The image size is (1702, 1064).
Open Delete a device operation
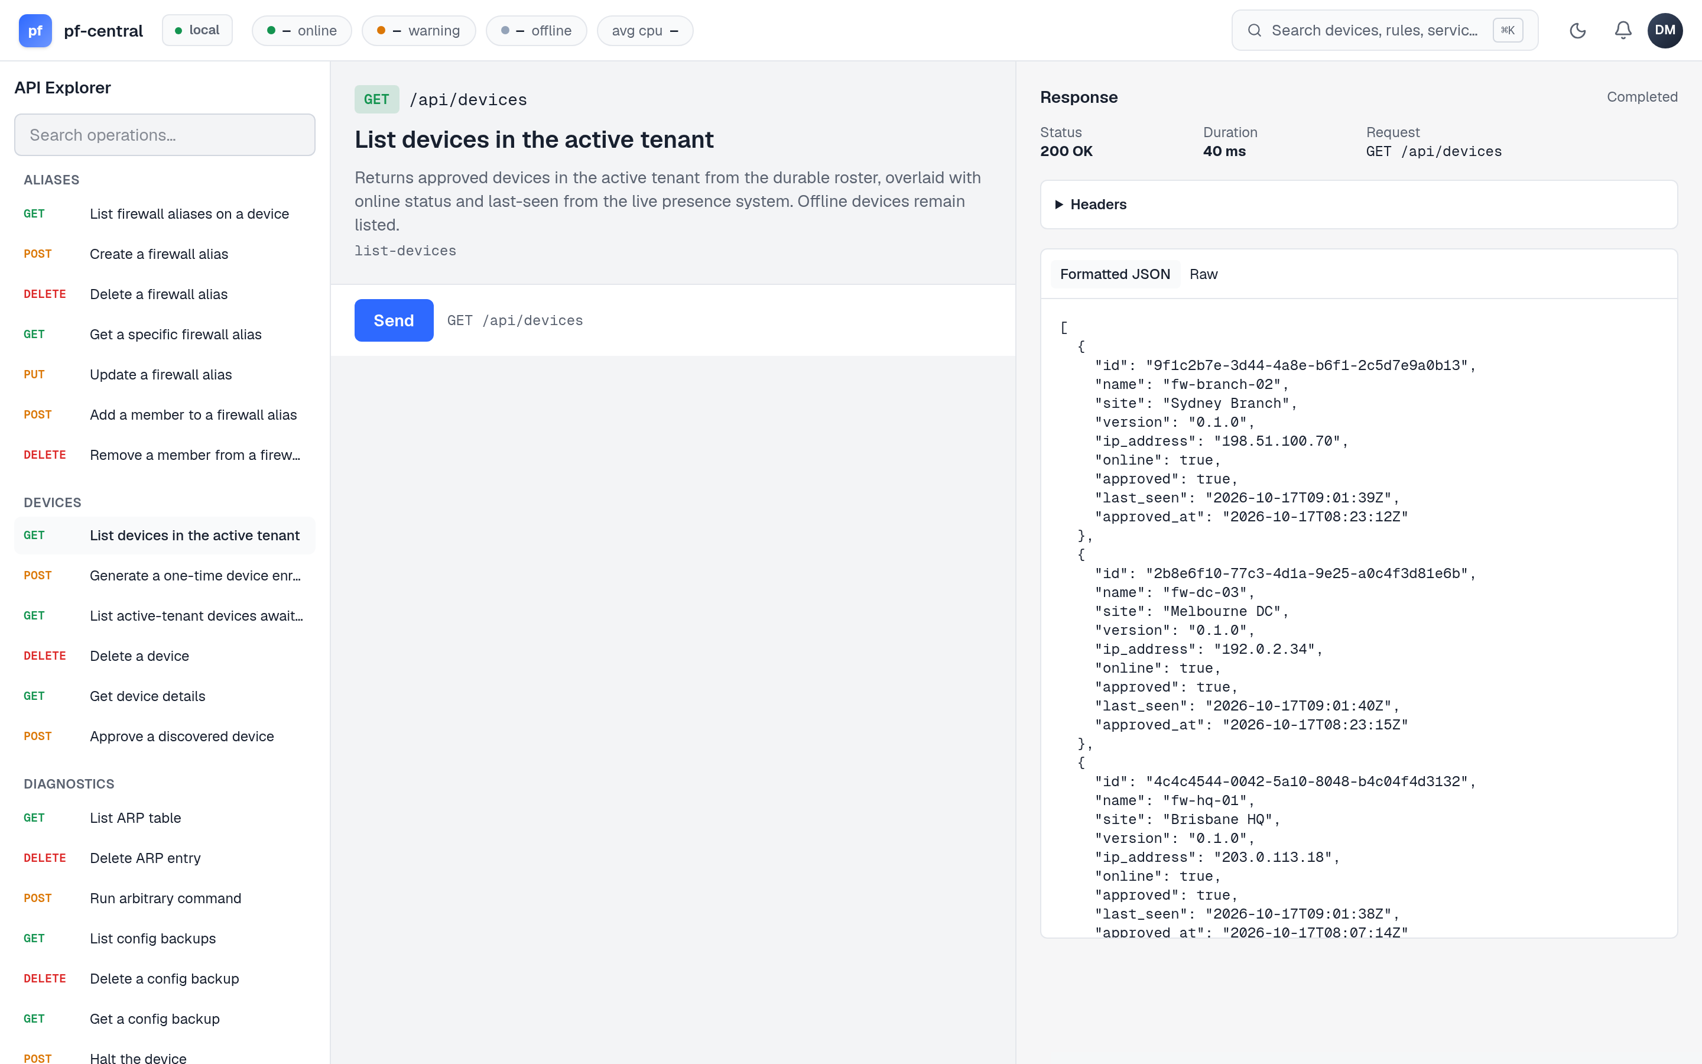click(164, 656)
